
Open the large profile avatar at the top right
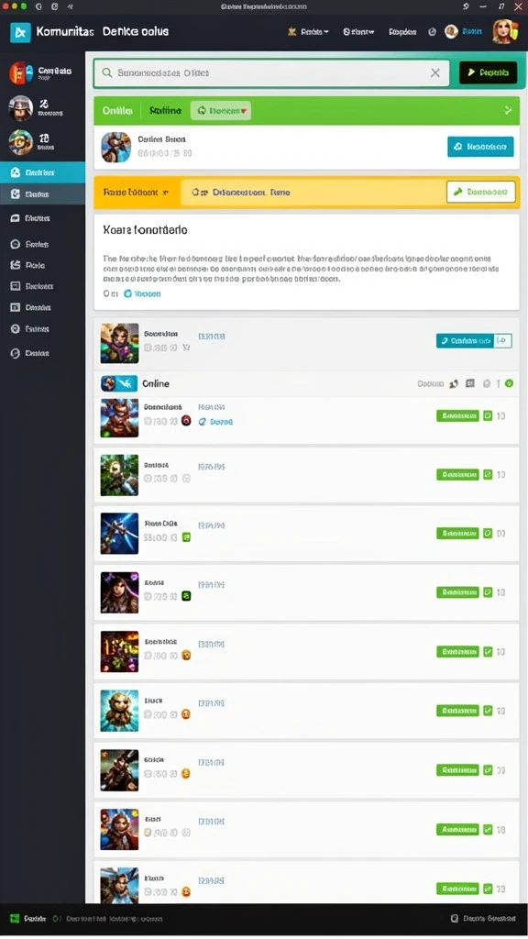(x=505, y=32)
